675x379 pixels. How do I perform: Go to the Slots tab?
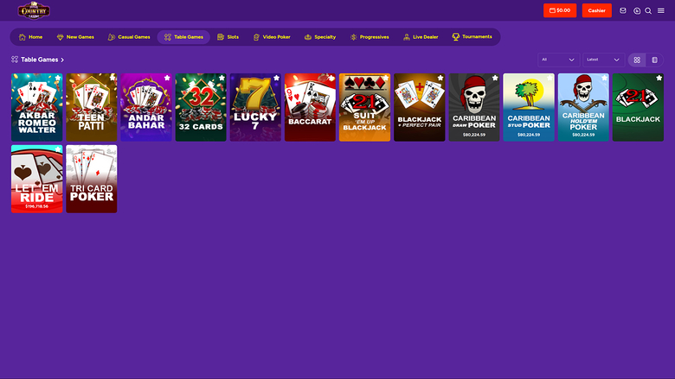(228, 37)
